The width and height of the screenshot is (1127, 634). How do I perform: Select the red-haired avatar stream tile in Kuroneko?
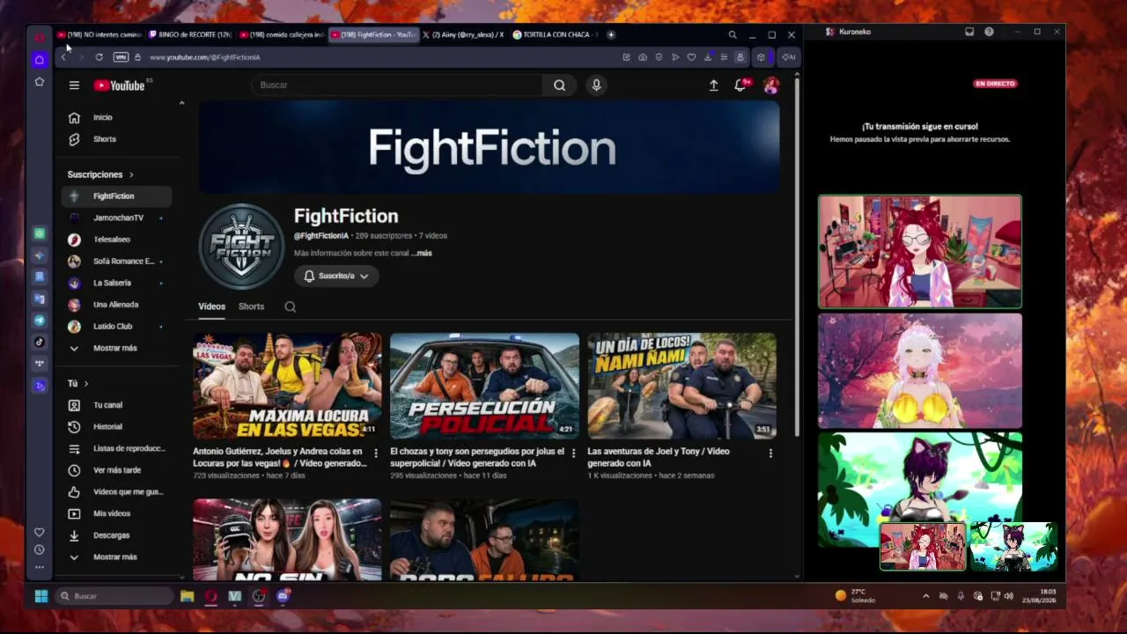[920, 252]
